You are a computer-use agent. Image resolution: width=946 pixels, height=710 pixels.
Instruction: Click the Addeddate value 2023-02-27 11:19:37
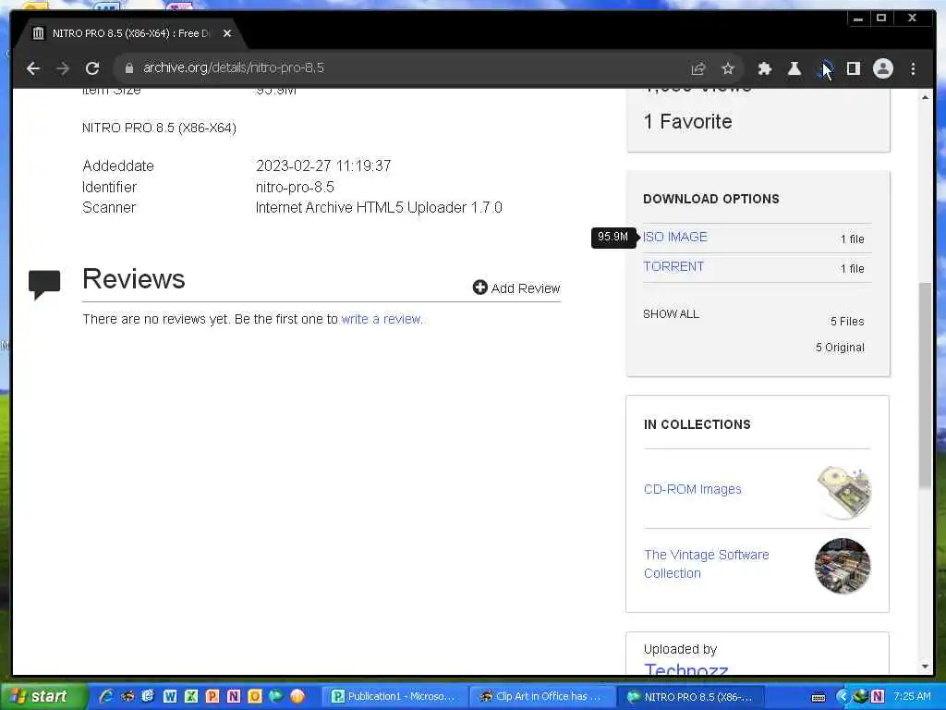(x=323, y=165)
